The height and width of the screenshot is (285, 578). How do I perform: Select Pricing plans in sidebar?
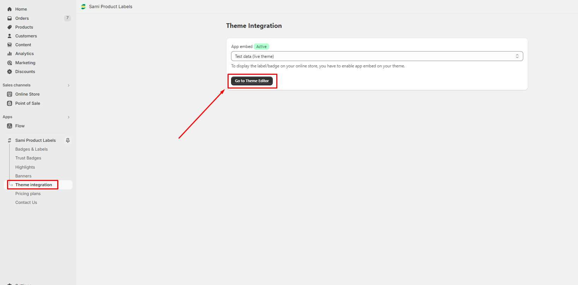pyautogui.click(x=28, y=194)
